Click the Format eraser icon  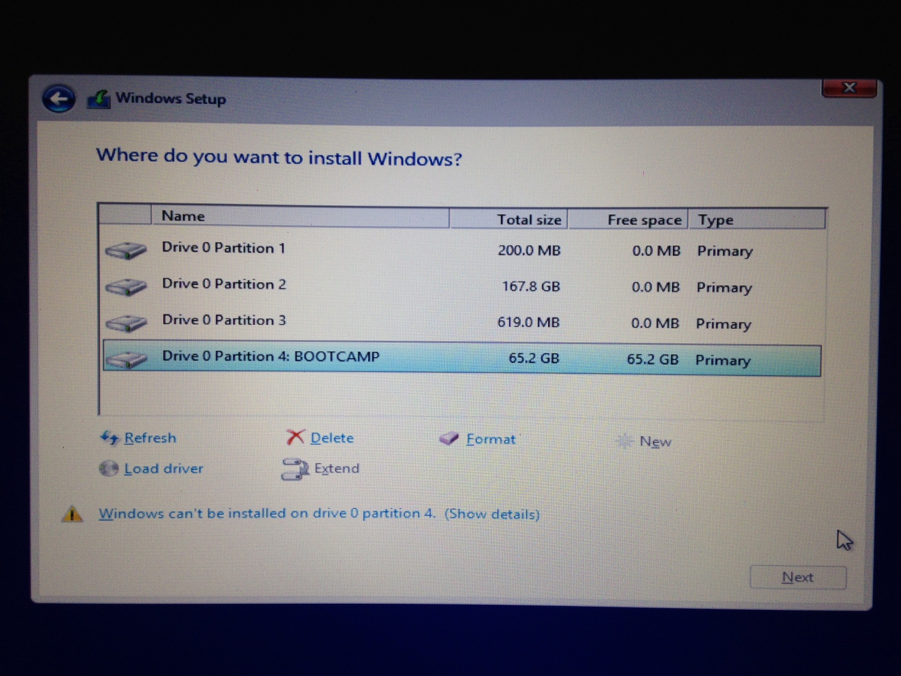tap(449, 439)
